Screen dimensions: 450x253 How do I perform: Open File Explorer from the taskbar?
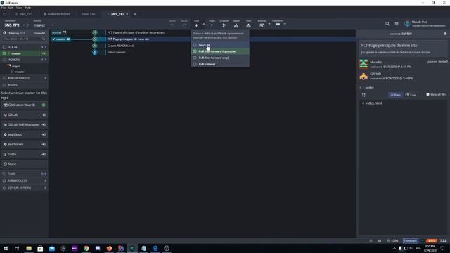coord(29,248)
